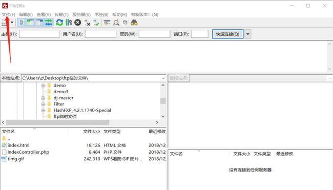
Task: Click the timg.gif file icon
Action: 4,159
